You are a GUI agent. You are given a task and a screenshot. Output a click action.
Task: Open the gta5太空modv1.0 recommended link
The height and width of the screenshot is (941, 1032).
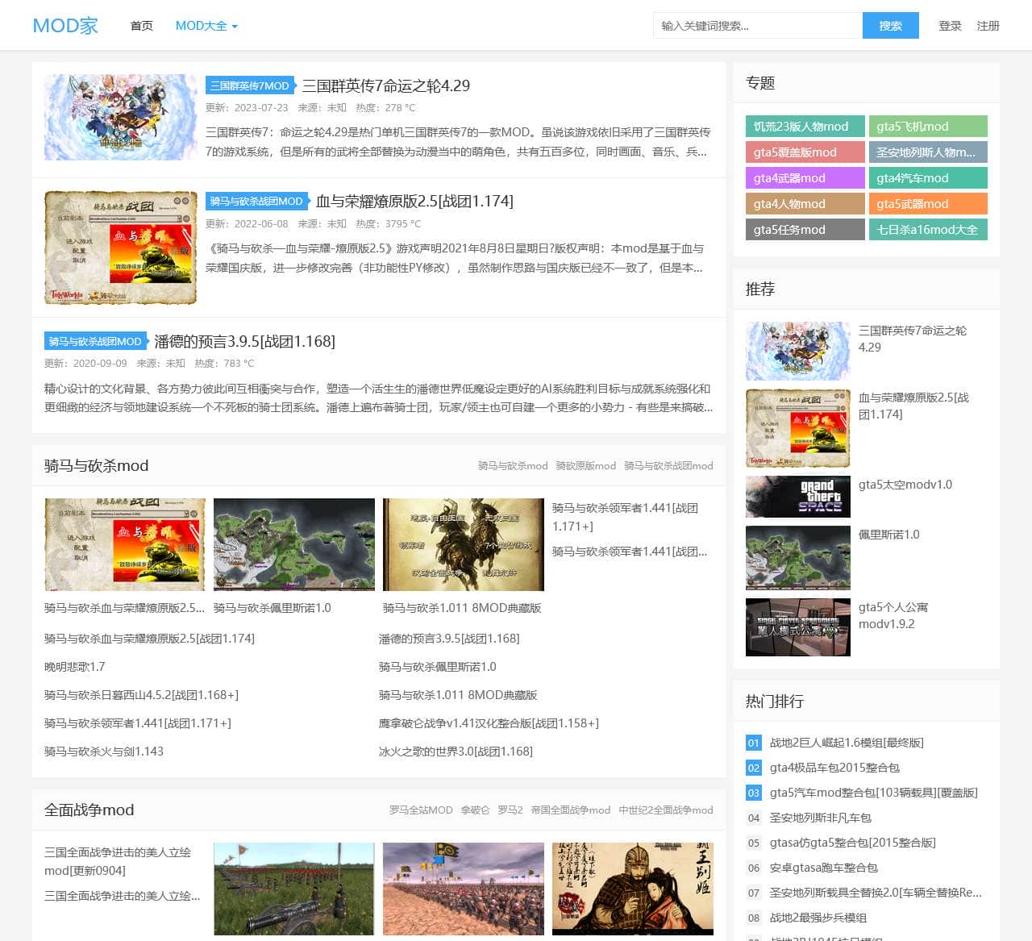pos(905,485)
